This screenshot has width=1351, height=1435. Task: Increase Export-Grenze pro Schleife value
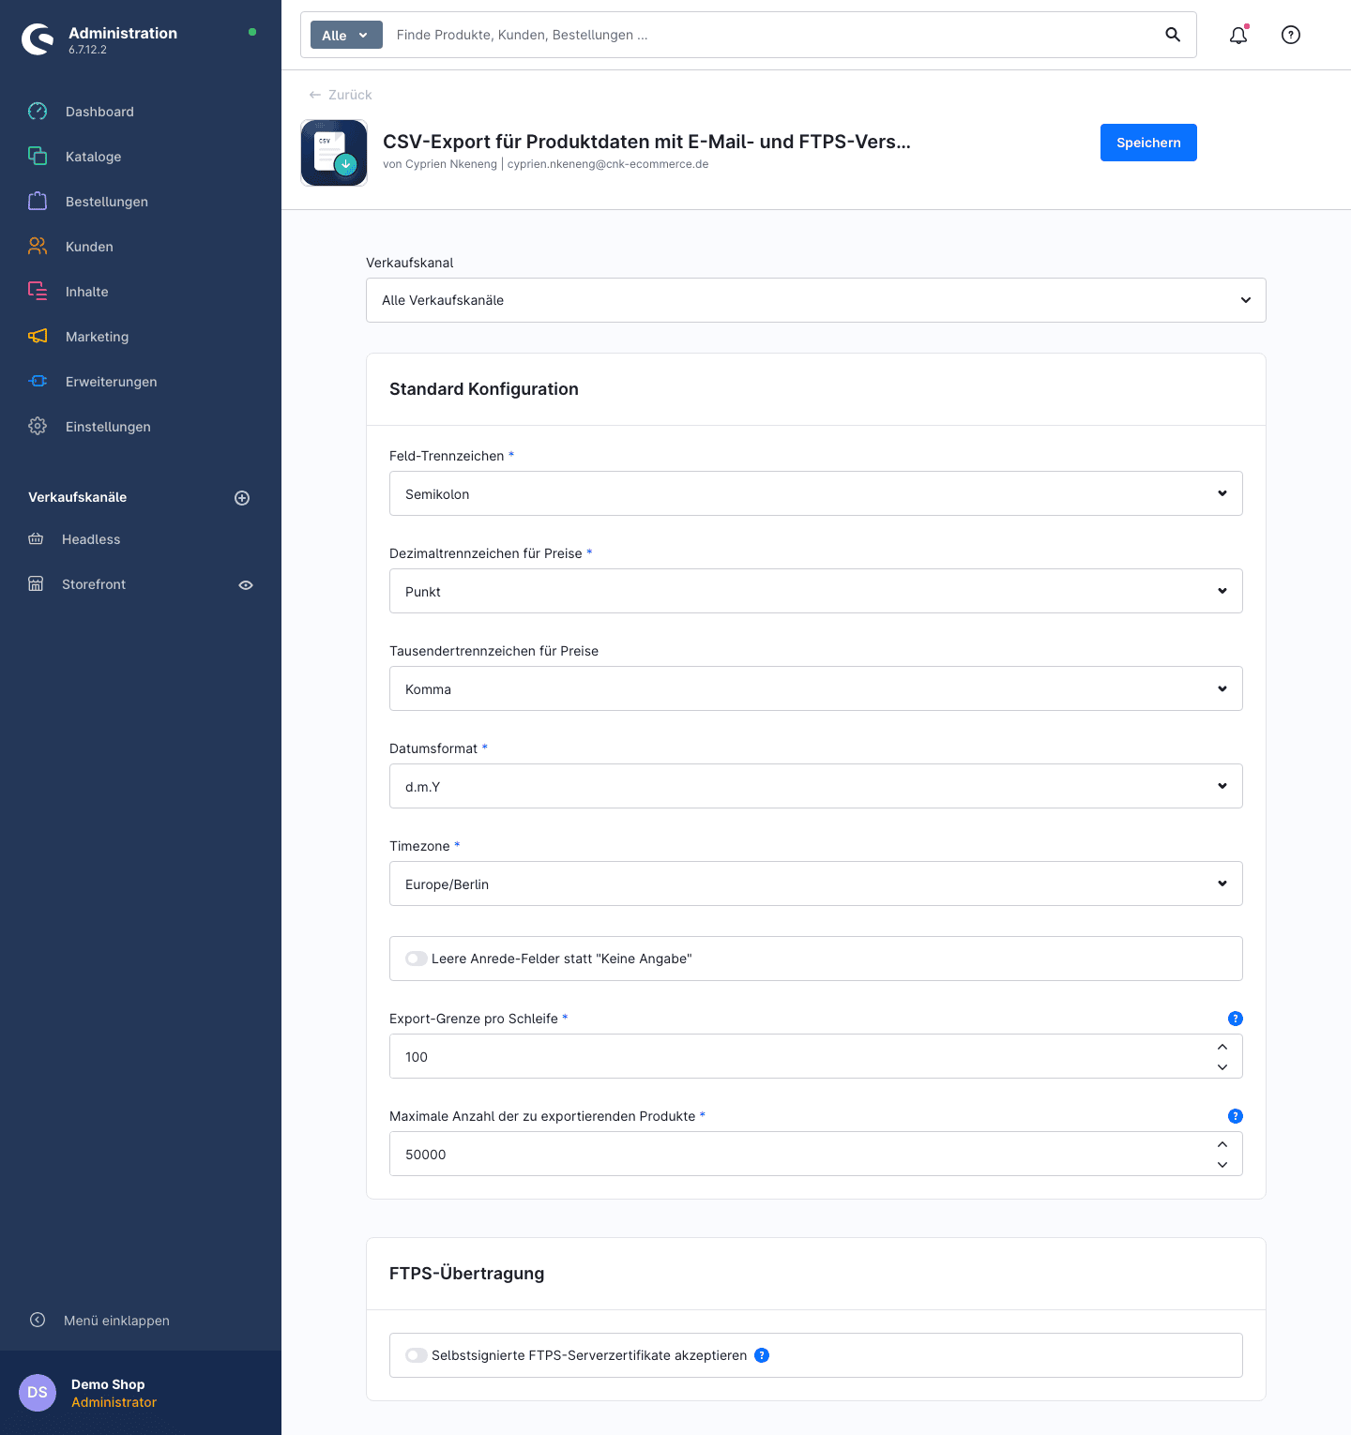(1222, 1047)
